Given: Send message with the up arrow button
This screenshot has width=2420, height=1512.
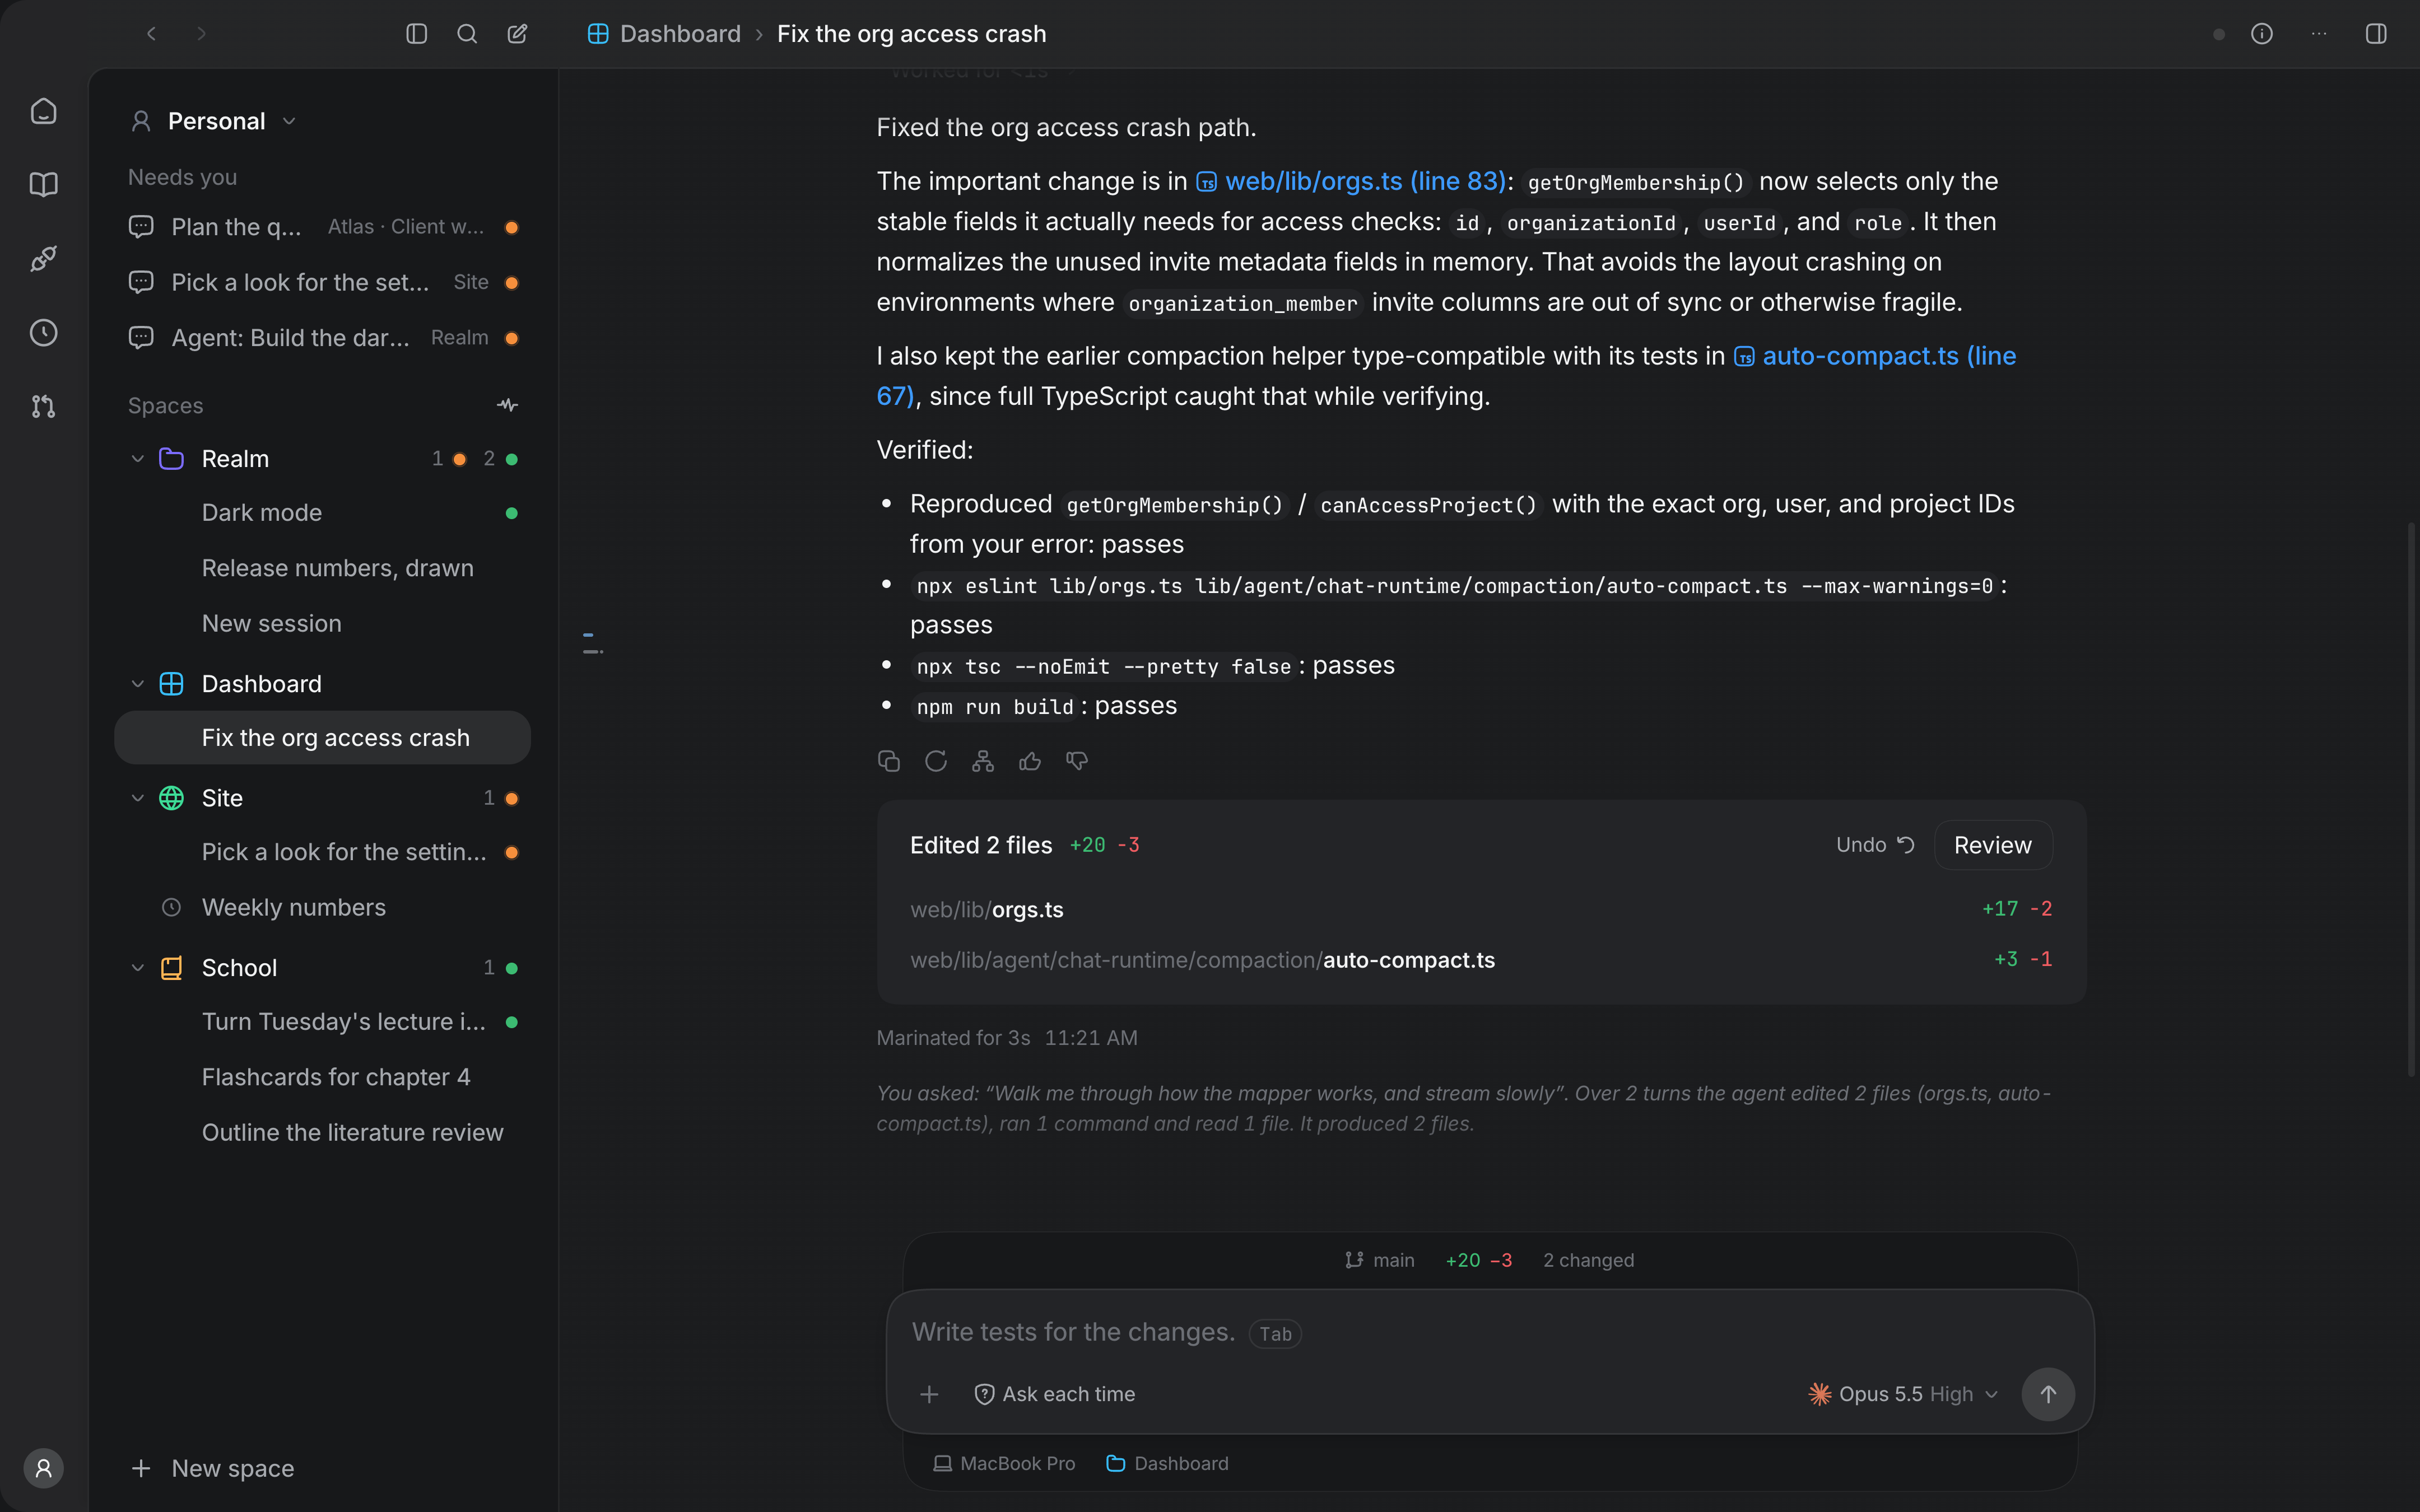Looking at the screenshot, I should click(2048, 1394).
